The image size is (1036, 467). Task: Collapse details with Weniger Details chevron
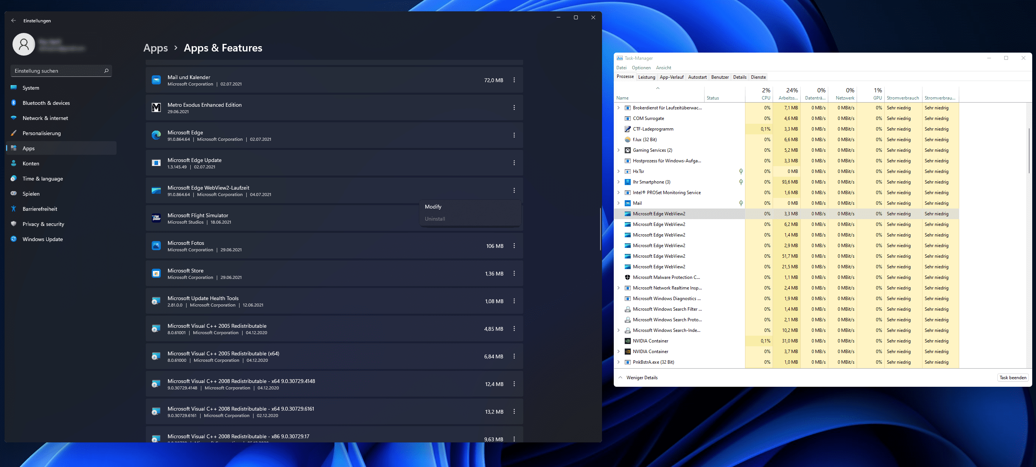click(x=620, y=378)
